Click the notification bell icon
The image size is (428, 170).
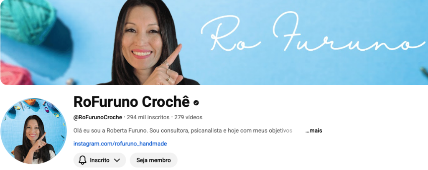(x=82, y=160)
